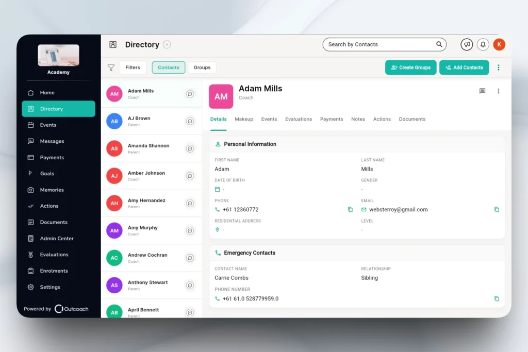Image resolution: width=528 pixels, height=352 pixels.
Task: Message Anthony Stewart via chat icon
Action: 190,286
